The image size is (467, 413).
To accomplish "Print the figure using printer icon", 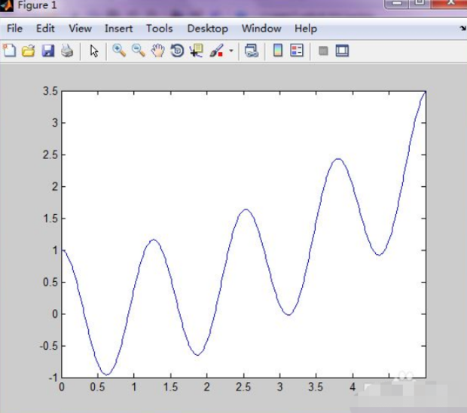I will pos(67,50).
